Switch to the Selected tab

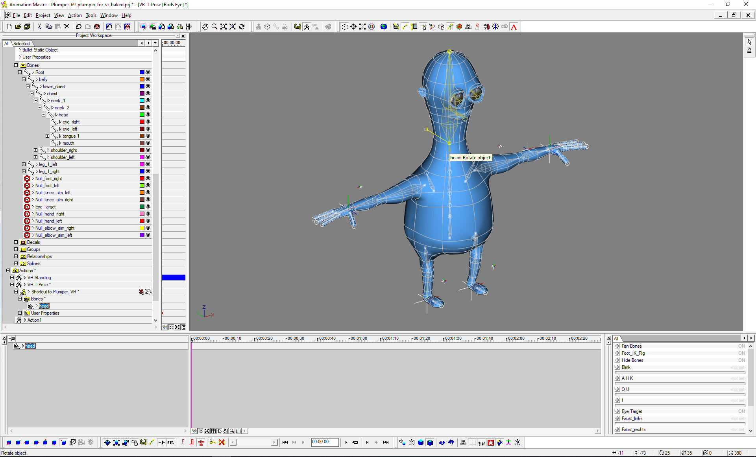[22, 43]
